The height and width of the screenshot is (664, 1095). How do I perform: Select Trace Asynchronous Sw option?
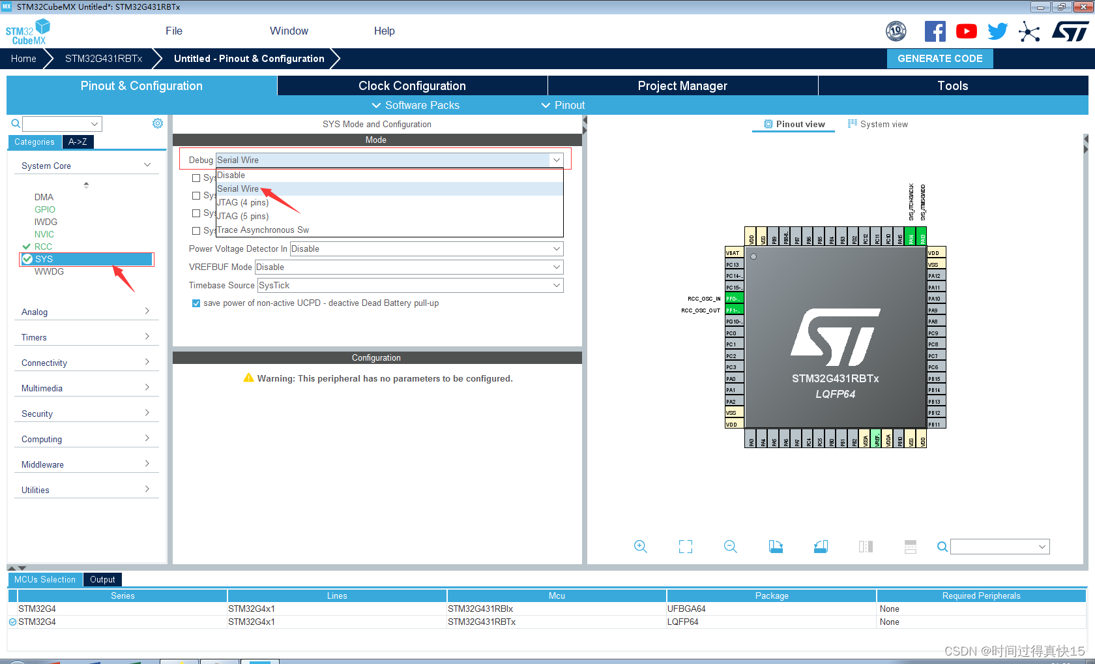tap(389, 230)
